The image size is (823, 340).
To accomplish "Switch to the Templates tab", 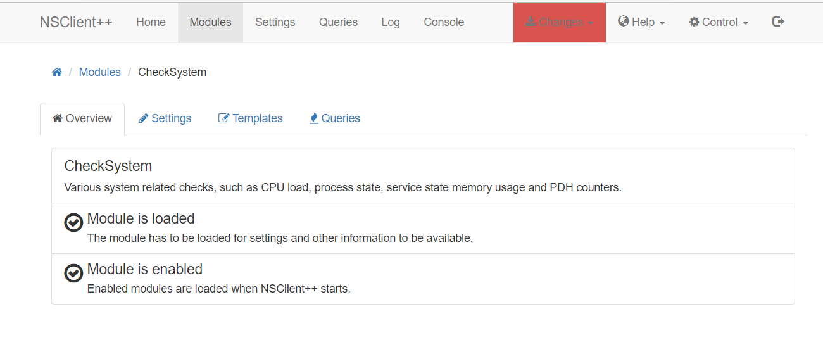I will coord(250,118).
